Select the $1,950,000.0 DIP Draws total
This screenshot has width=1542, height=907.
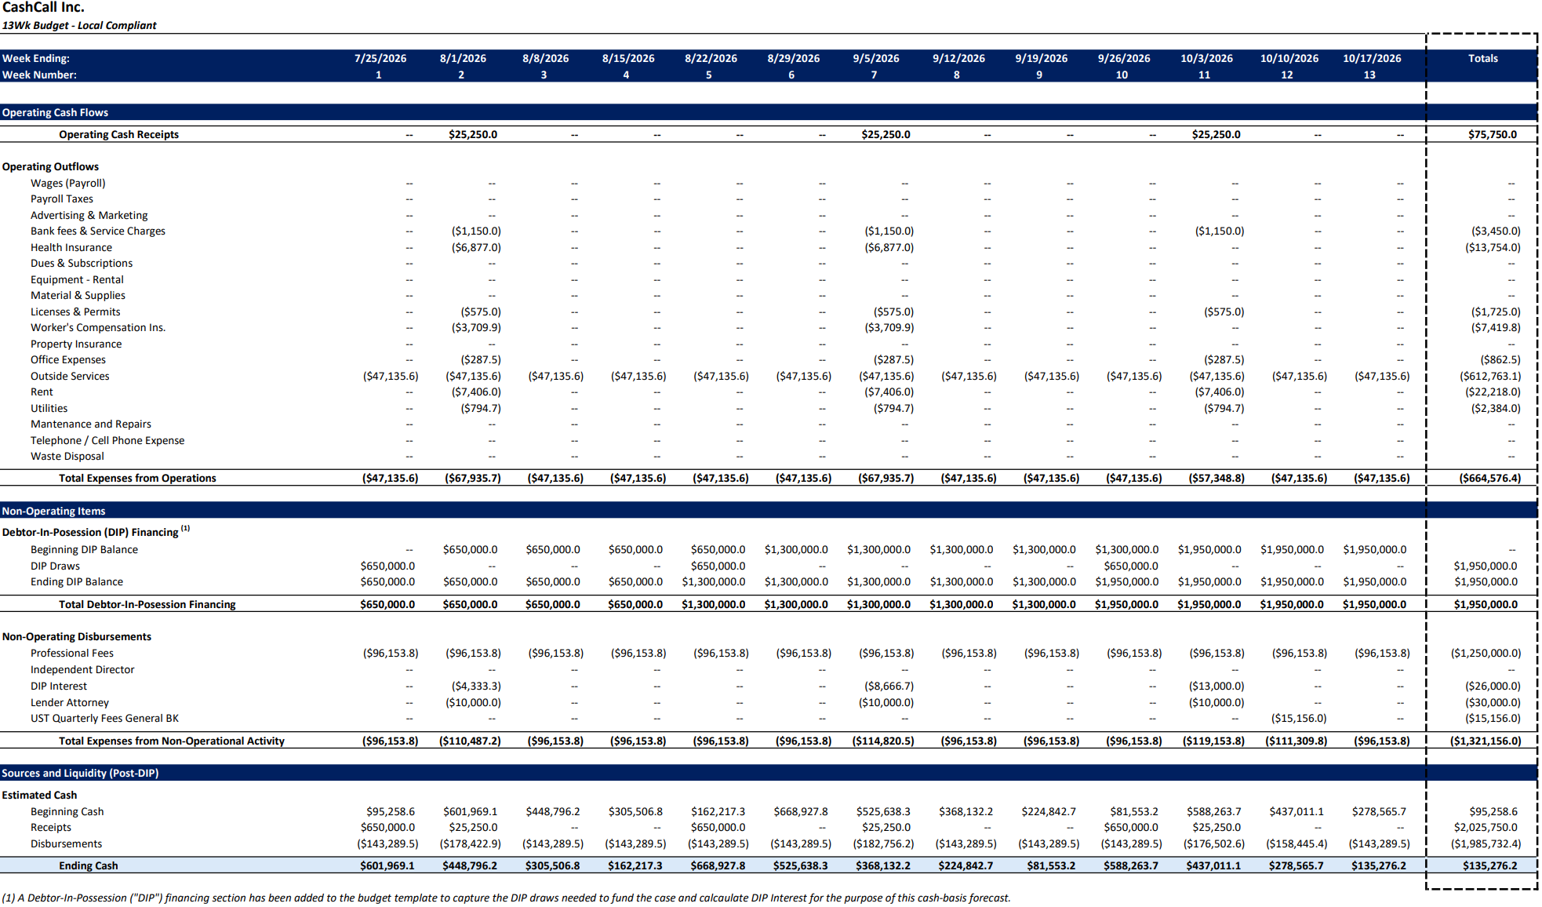point(1486,566)
